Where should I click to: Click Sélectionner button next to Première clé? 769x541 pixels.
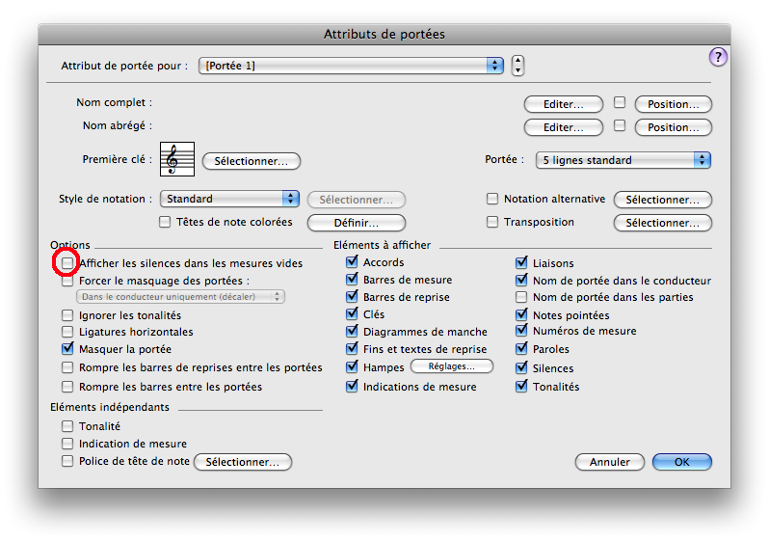click(252, 161)
